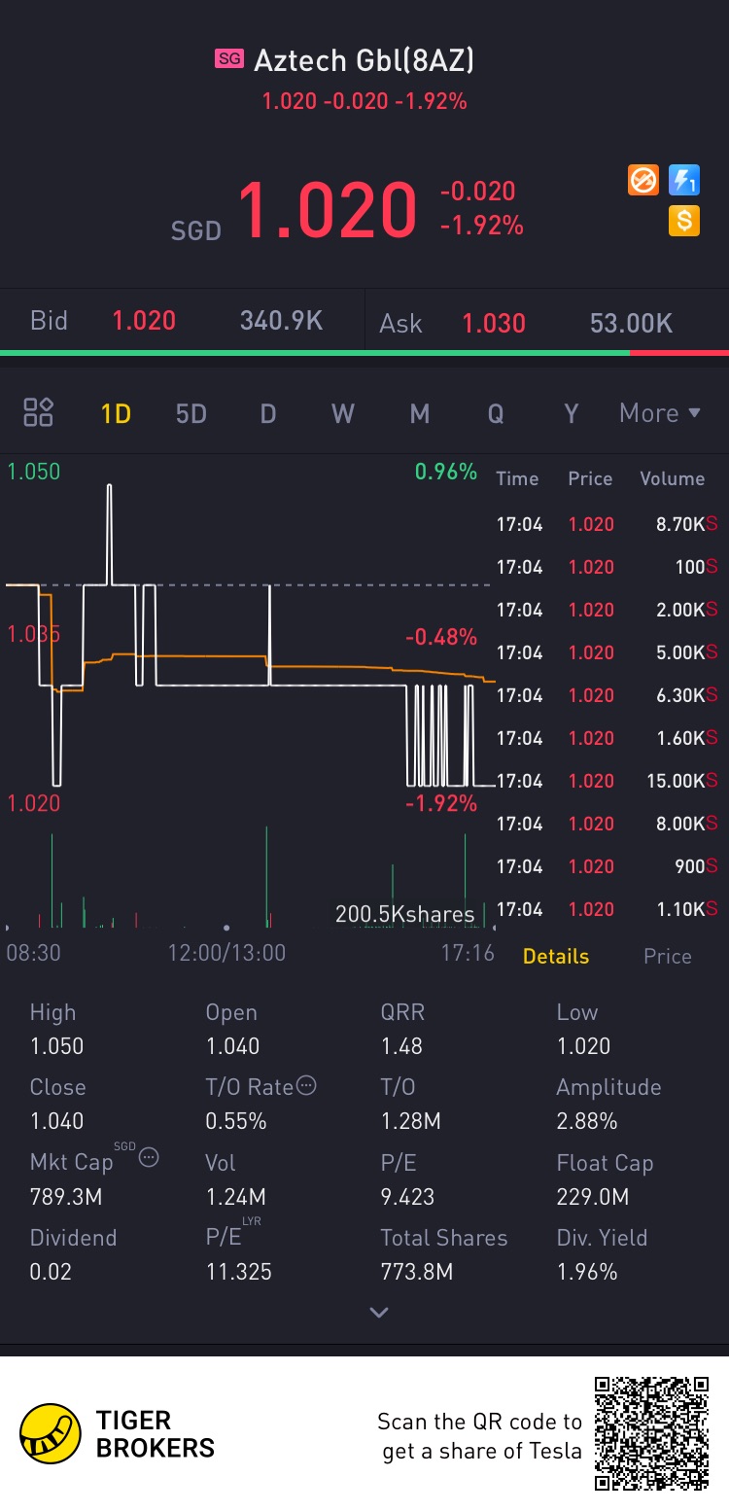Tap the Ask price 1.030
This screenshot has width=729, height=1512.
[494, 323]
